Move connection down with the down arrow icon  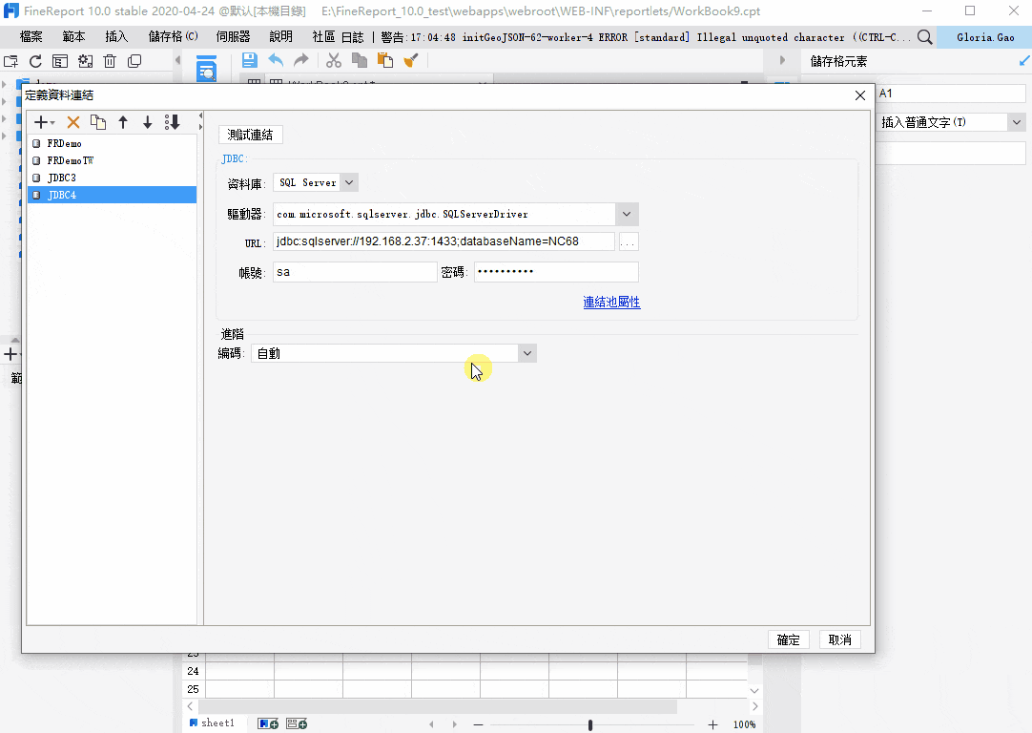coord(146,122)
